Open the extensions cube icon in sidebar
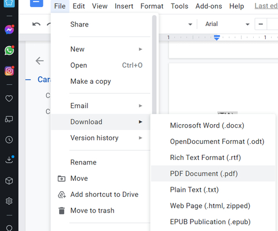The image size is (278, 231). tap(9, 181)
